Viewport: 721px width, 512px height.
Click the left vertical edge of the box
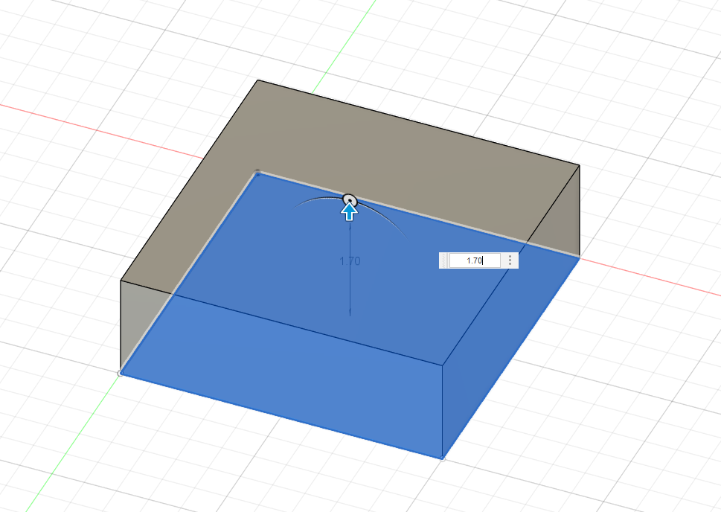121,326
